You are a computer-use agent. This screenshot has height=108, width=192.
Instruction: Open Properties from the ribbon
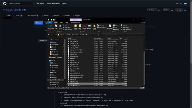[110, 27]
